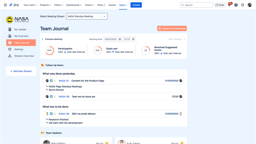Click the Streams Overview hierarchy icon

point(10,56)
